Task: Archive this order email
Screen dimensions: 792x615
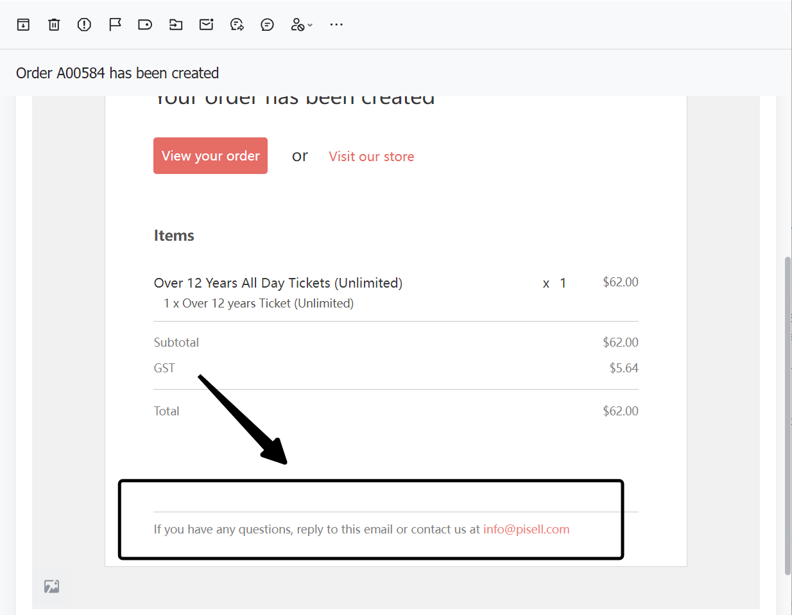Action: coord(24,24)
